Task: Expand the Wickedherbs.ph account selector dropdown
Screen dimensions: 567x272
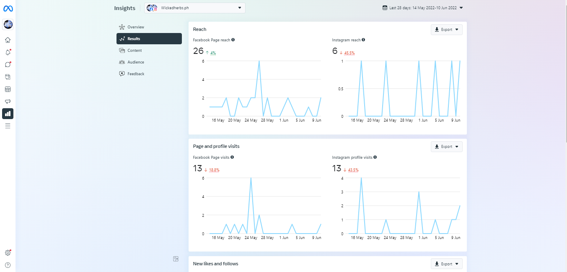Action: click(x=195, y=8)
